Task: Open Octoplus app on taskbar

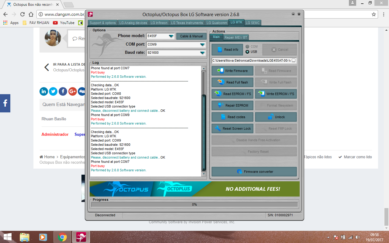Action: coord(81,237)
